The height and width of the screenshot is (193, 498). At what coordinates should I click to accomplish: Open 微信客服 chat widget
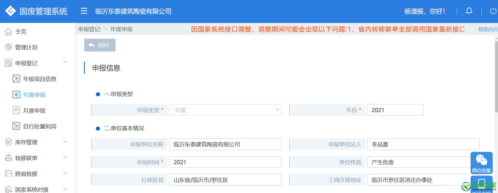click(x=481, y=163)
